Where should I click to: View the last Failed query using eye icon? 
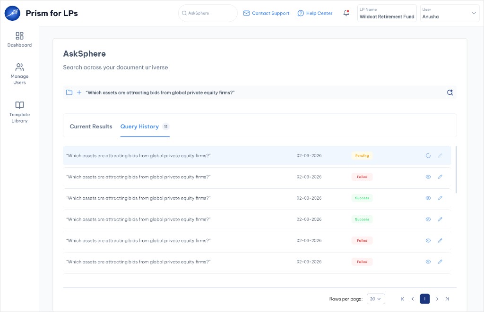point(428,262)
